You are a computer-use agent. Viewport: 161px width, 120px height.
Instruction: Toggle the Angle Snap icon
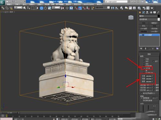(x=80, y=8)
